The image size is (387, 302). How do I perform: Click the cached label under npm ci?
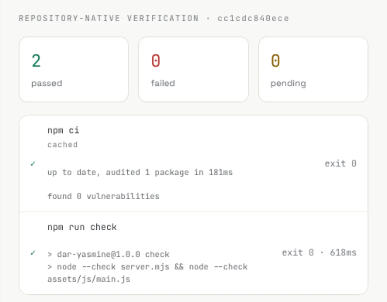pyautogui.click(x=62, y=144)
